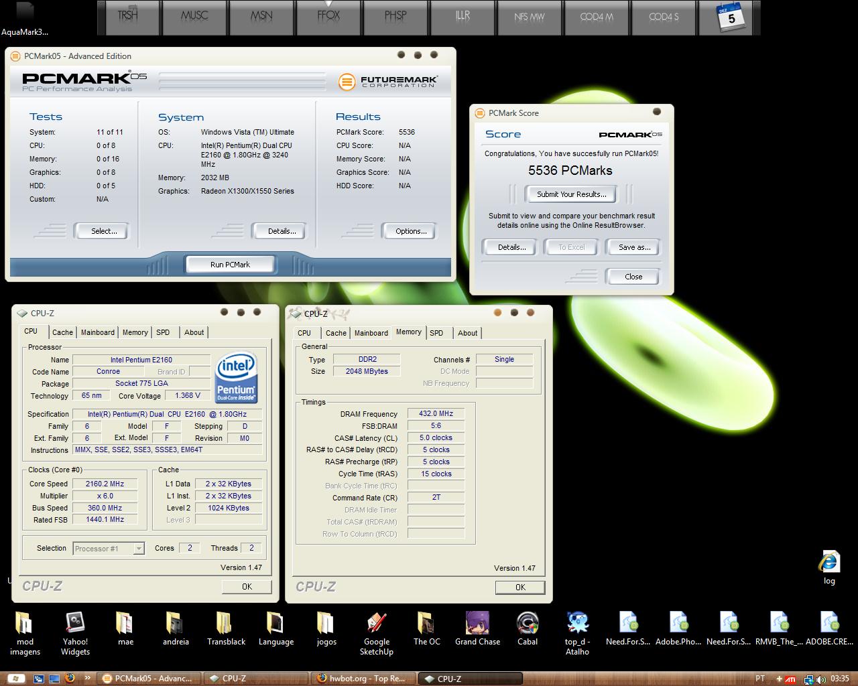Viewport: 858px width, 686px height.
Task: Open The OC folder
Action: point(427,628)
